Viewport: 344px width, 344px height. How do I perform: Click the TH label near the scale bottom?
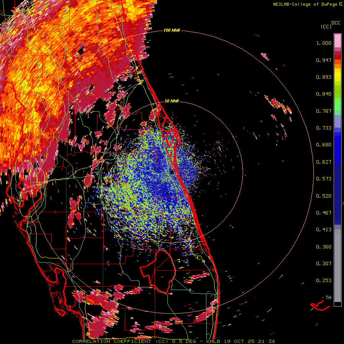328,298
